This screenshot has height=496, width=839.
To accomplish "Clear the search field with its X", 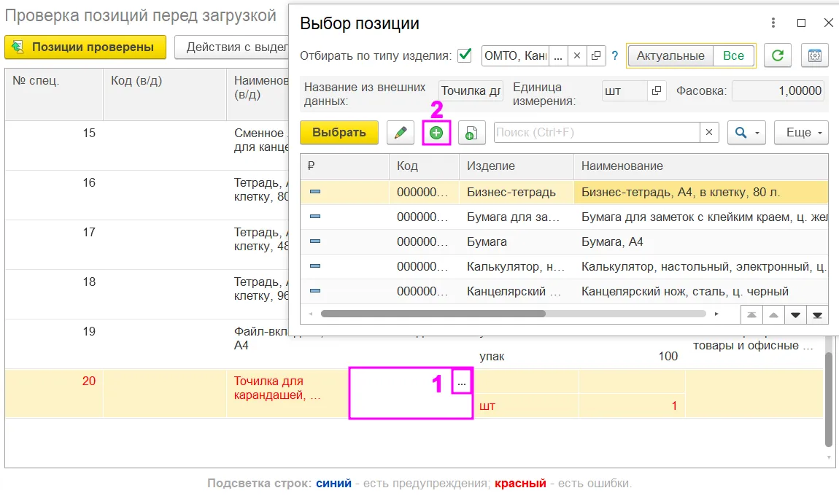I will [x=709, y=132].
